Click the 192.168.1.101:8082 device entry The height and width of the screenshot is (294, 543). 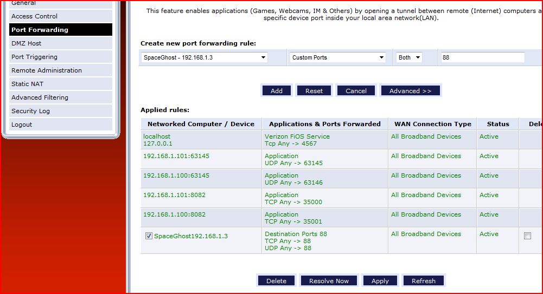(x=174, y=195)
